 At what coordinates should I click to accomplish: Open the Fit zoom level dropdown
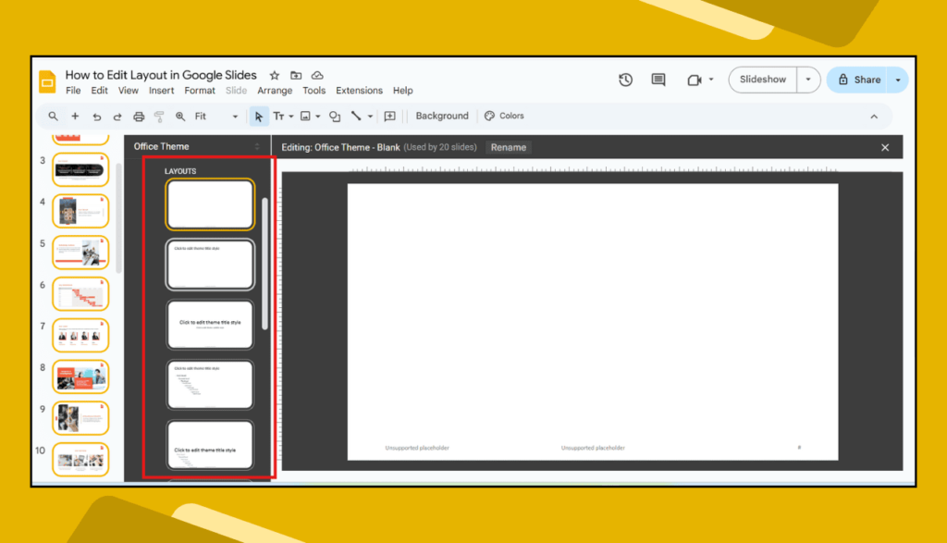pyautogui.click(x=216, y=117)
